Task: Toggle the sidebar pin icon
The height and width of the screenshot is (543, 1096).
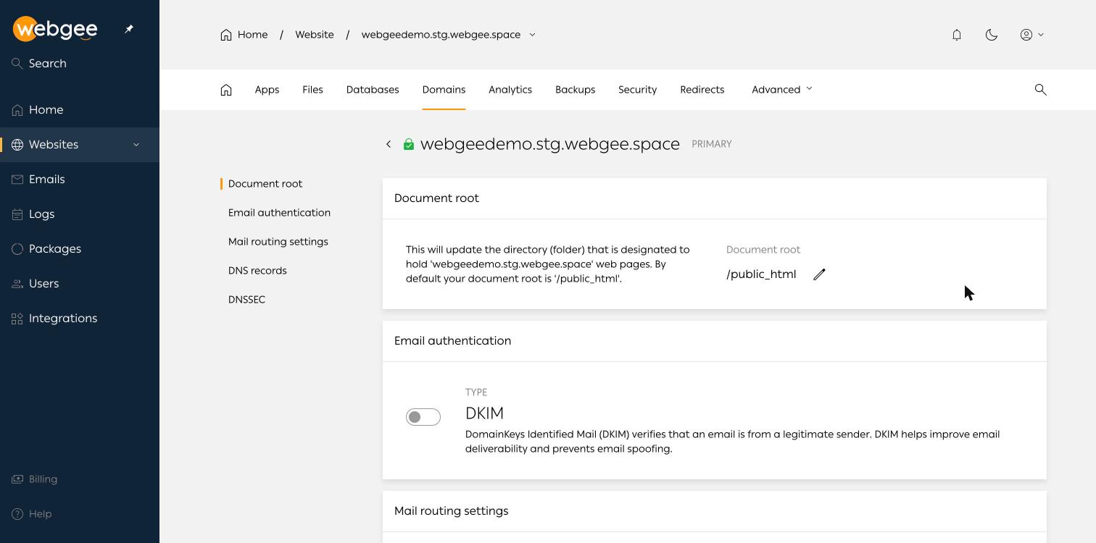Action: pos(129,29)
